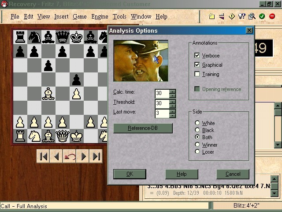Click the white pawn on e4
282x212 pixels.
76,94
